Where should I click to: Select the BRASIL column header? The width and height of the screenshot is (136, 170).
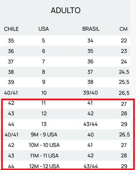tap(91, 29)
